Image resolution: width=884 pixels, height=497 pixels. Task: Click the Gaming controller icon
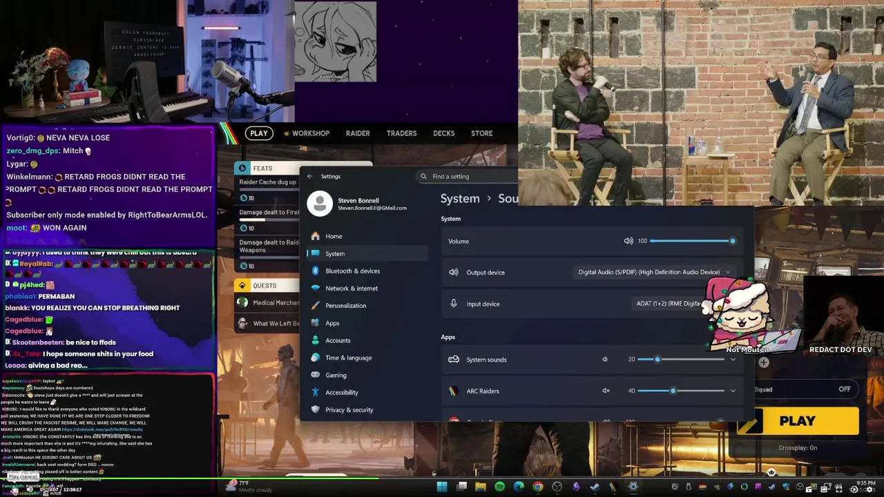[x=316, y=375]
